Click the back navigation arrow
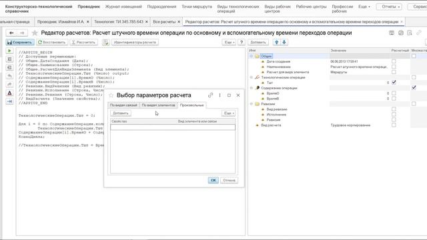The image size is (427, 240). tap(11, 33)
